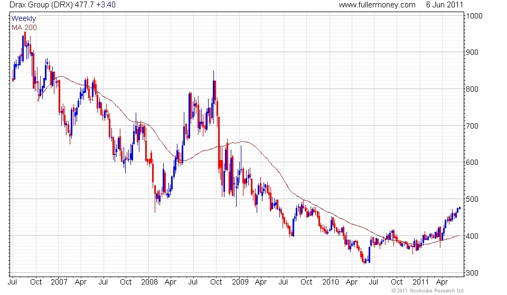Click the +3.40 price change value
The image size is (507, 295).
(106, 5)
